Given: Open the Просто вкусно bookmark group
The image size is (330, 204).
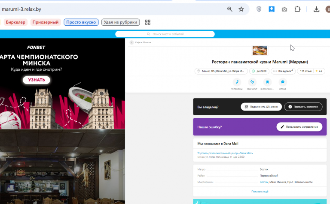Looking at the screenshot, I should [x=81, y=22].
